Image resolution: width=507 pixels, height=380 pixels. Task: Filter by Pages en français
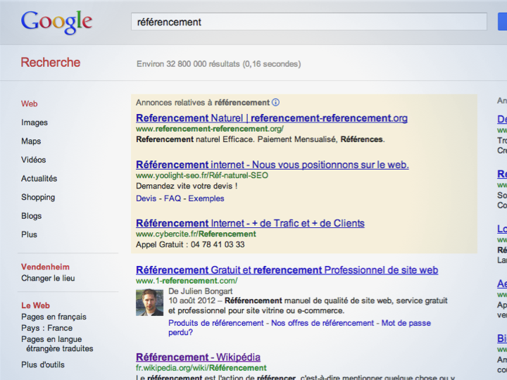click(x=54, y=317)
